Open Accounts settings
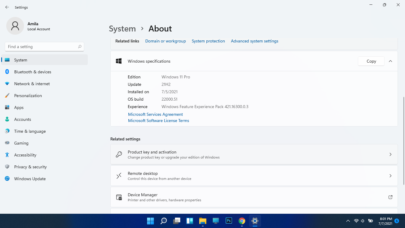The image size is (405, 228). click(x=44, y=119)
